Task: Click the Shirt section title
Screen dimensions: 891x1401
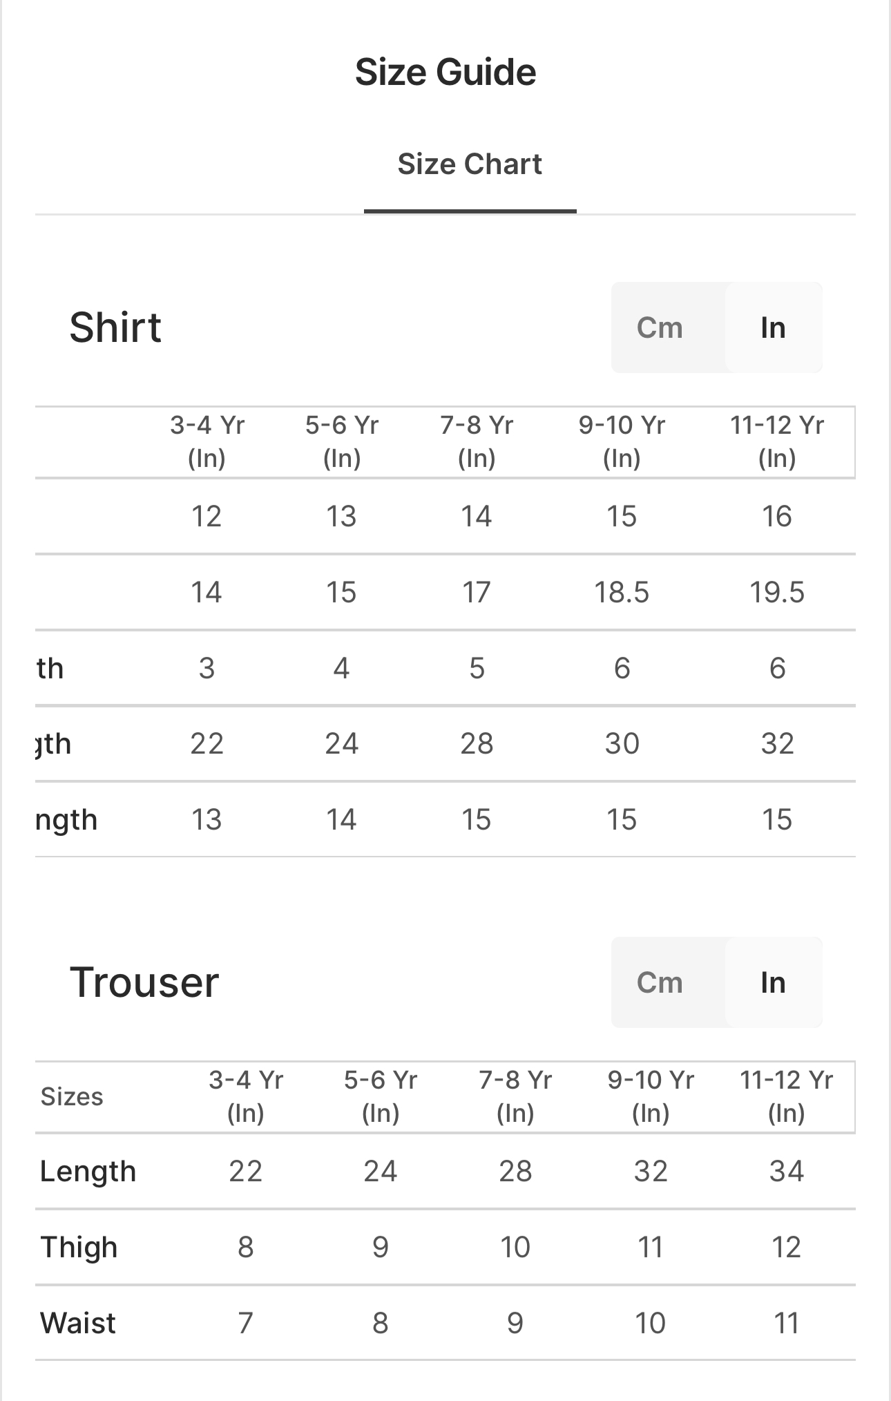Action: click(115, 327)
